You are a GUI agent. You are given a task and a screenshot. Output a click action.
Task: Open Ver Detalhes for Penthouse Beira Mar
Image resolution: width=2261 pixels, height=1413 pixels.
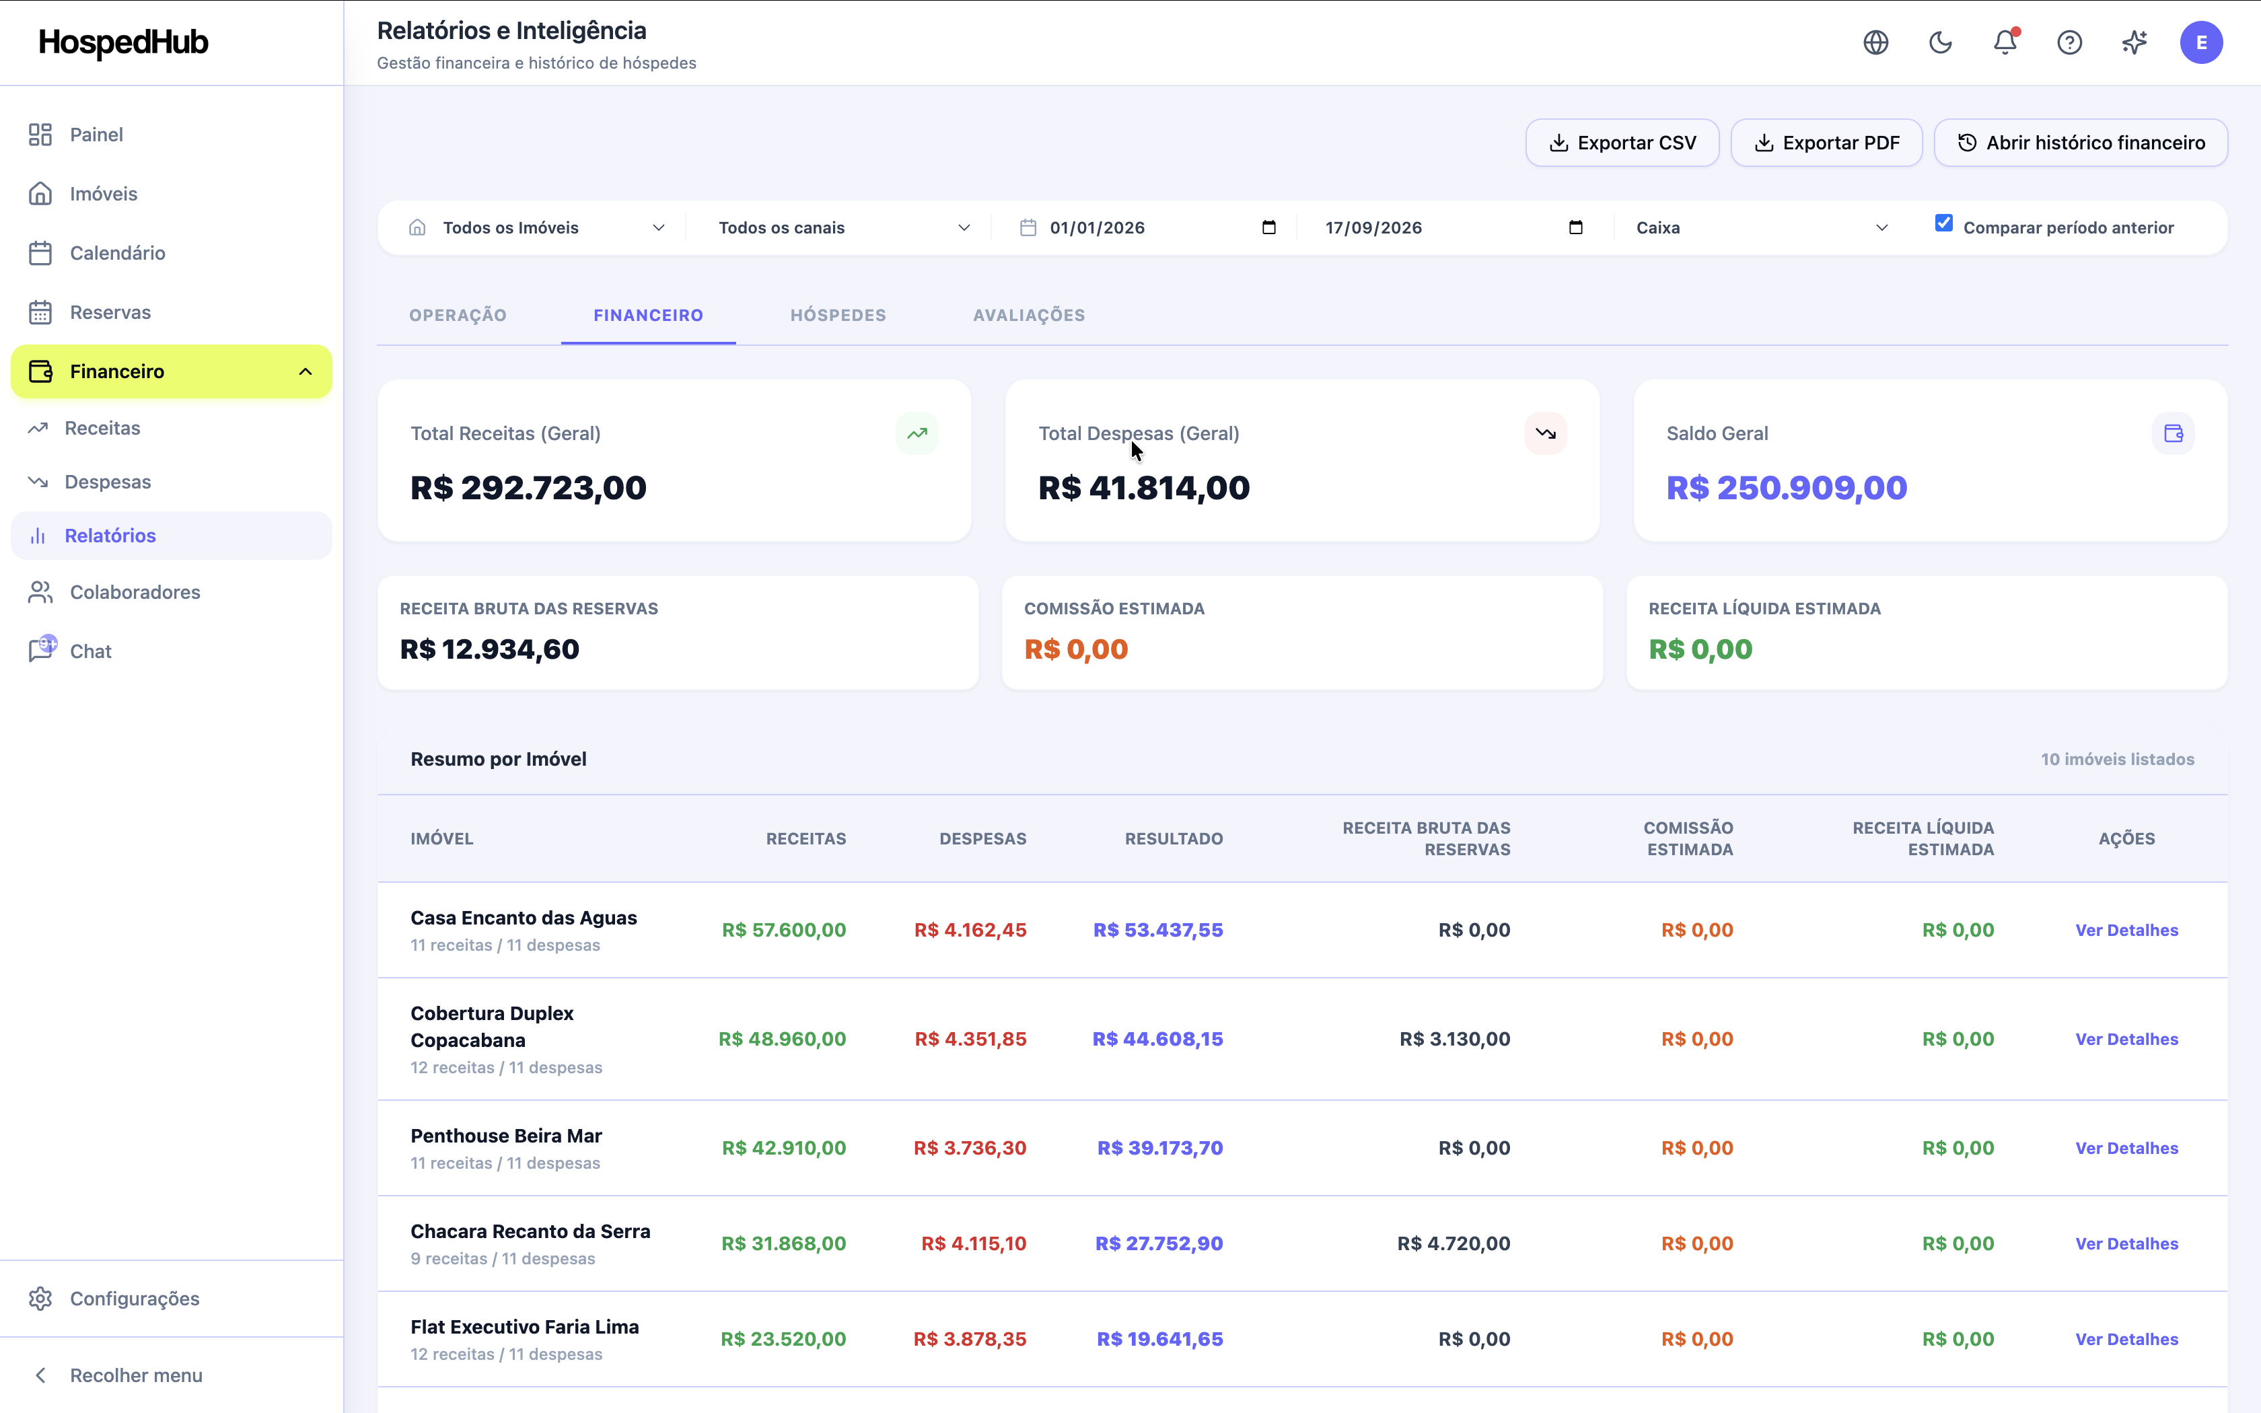pyautogui.click(x=2126, y=1149)
